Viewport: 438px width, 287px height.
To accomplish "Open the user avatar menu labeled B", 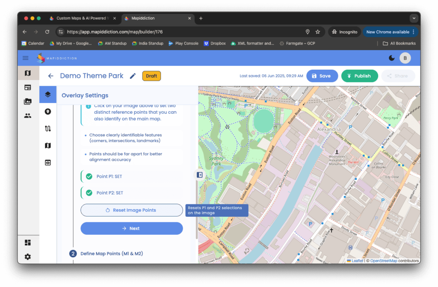I will coord(405,58).
